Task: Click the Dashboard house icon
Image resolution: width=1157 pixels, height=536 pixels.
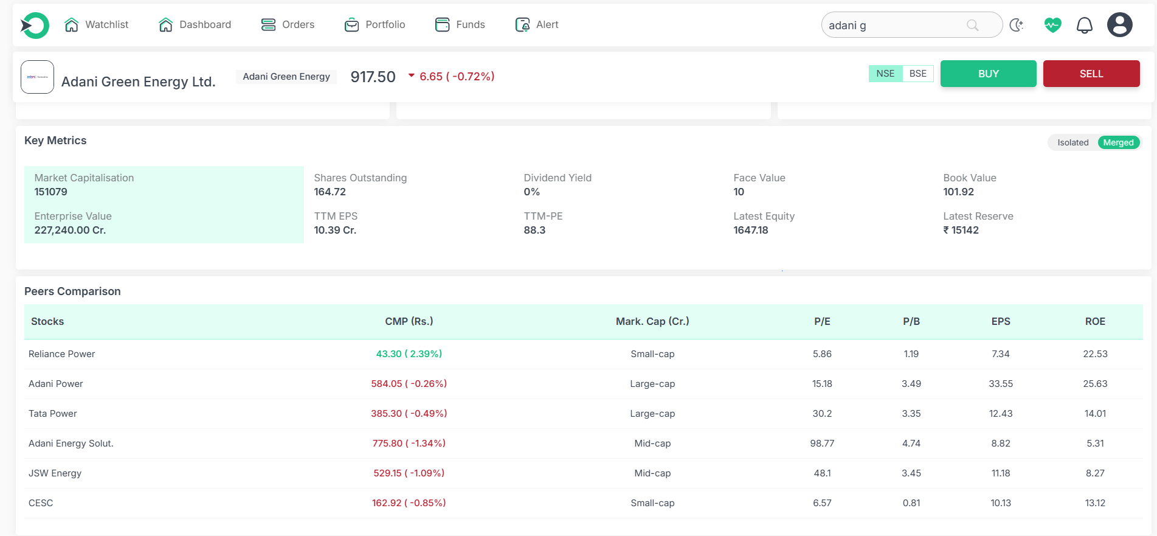Action: pyautogui.click(x=165, y=25)
